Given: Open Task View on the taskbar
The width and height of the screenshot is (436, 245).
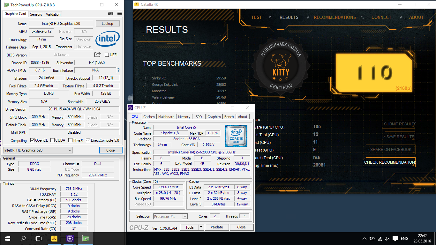Looking at the screenshot, I should (38, 239).
